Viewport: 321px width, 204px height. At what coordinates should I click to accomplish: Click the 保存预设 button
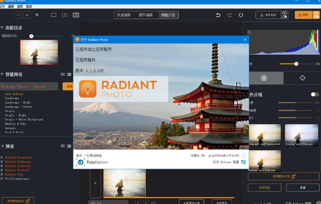[x=264, y=188]
